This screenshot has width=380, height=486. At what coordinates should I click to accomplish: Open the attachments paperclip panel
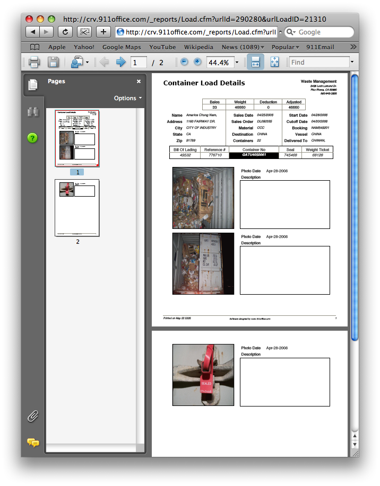[33, 416]
